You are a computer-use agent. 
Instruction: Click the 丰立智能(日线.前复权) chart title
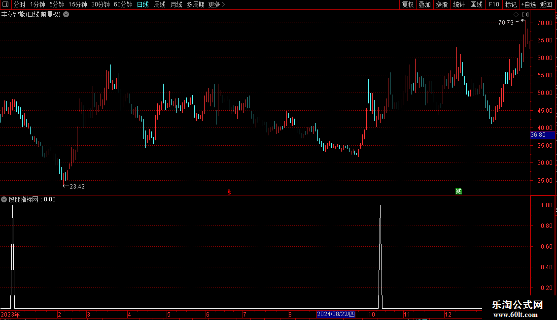coord(31,15)
